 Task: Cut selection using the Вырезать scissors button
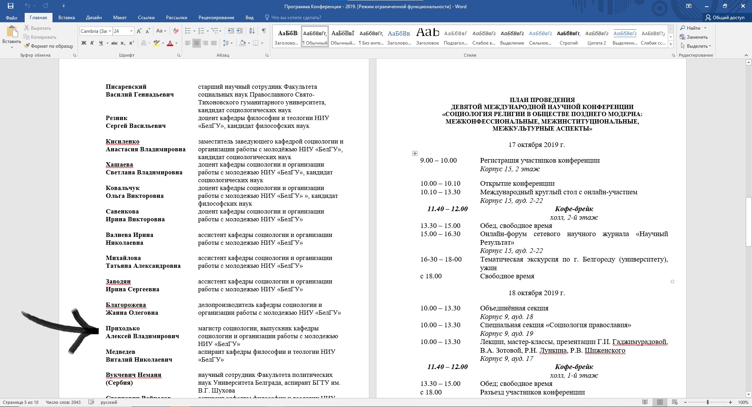click(38, 28)
